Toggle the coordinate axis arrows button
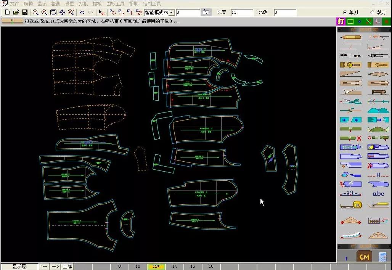 coord(377,21)
